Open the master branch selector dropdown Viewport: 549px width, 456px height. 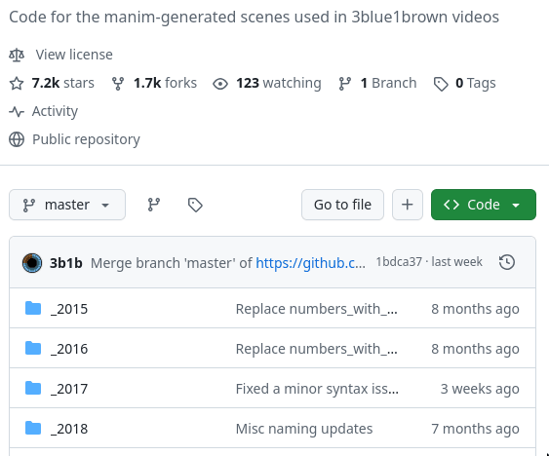[x=67, y=205]
